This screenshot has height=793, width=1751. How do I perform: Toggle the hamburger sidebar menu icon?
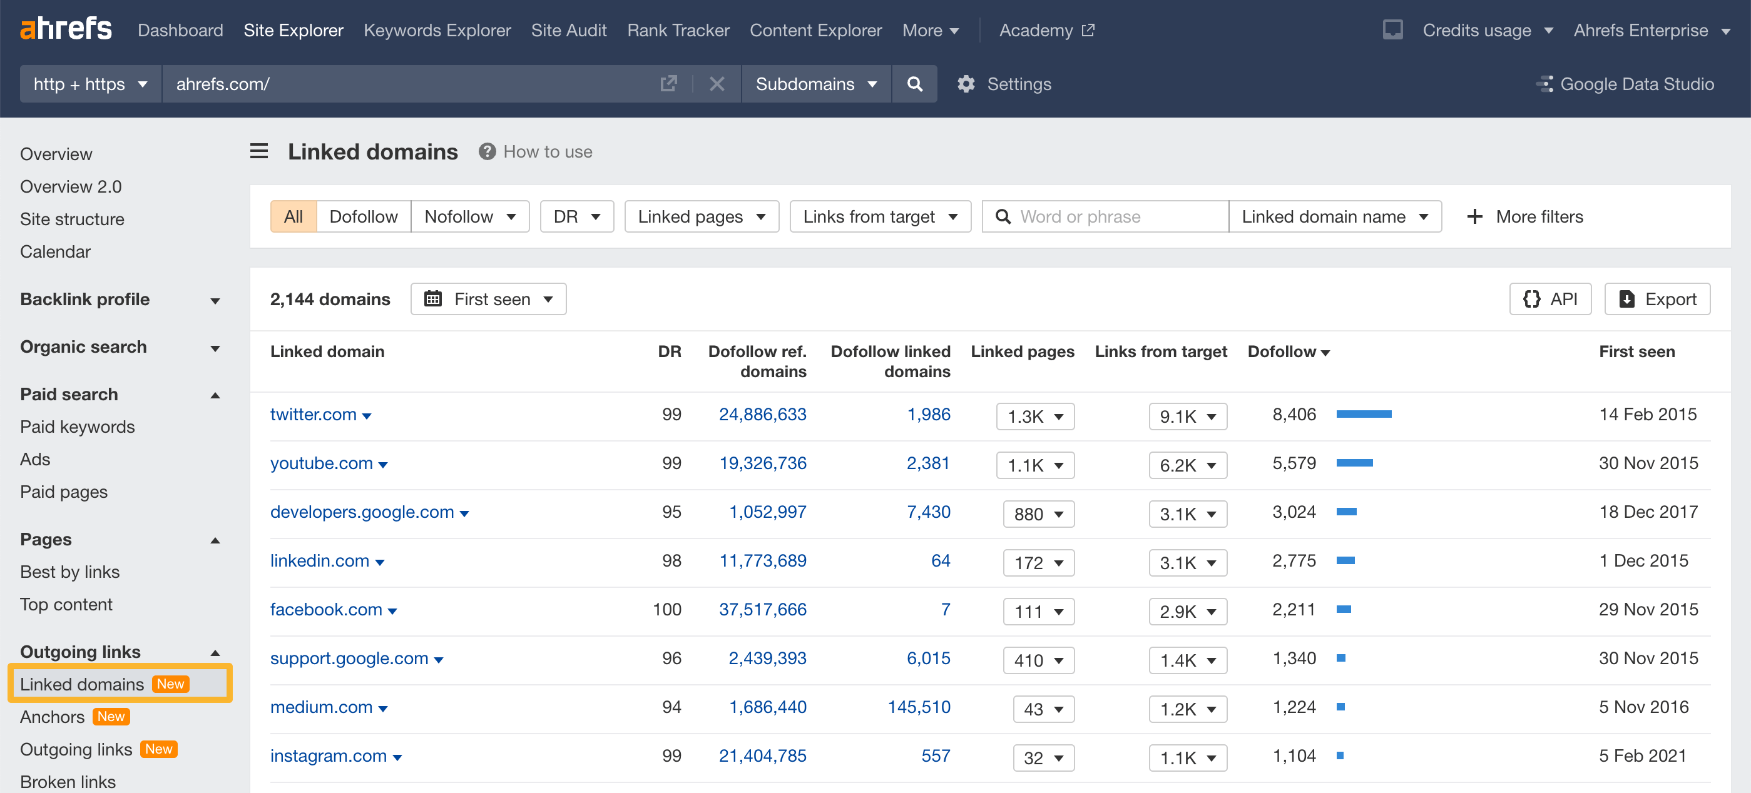[259, 151]
